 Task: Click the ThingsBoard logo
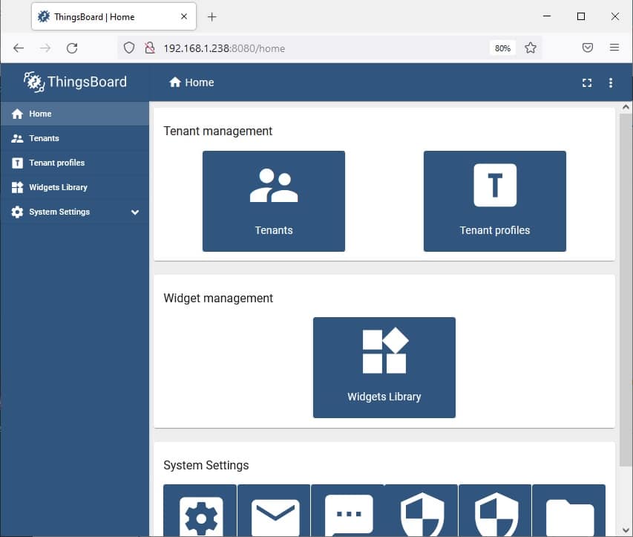[x=74, y=82]
